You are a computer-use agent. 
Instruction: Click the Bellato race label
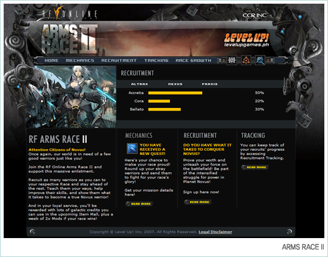tap(137, 109)
